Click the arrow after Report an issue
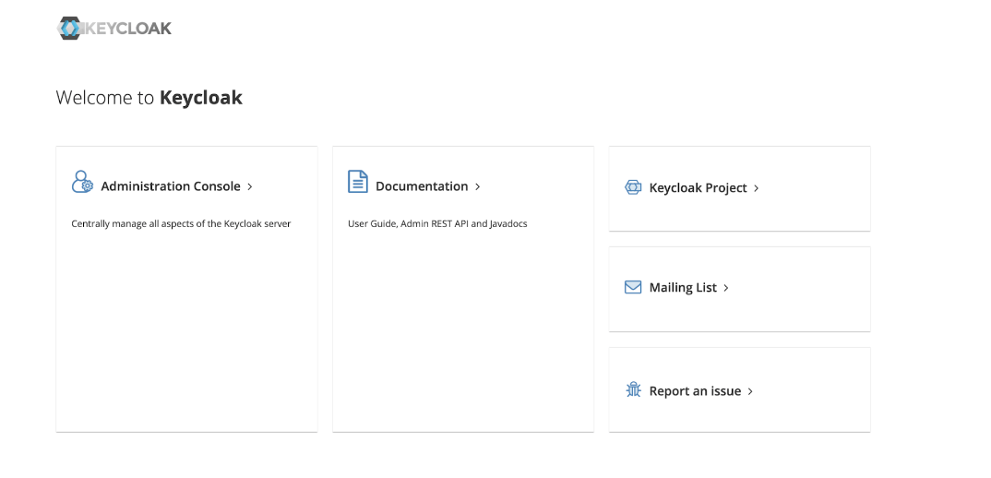 750,391
